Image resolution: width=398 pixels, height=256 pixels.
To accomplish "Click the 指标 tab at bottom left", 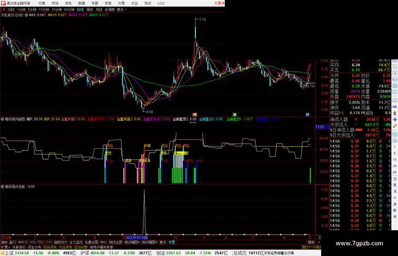I will [x=4, y=242].
